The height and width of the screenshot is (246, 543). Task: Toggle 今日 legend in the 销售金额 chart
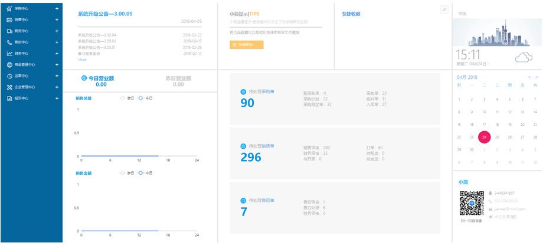pos(145,173)
